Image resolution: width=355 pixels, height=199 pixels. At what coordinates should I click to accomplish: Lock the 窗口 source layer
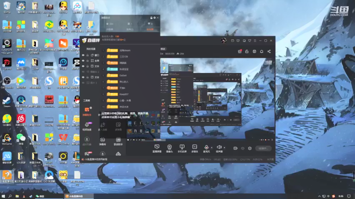click(x=87, y=55)
